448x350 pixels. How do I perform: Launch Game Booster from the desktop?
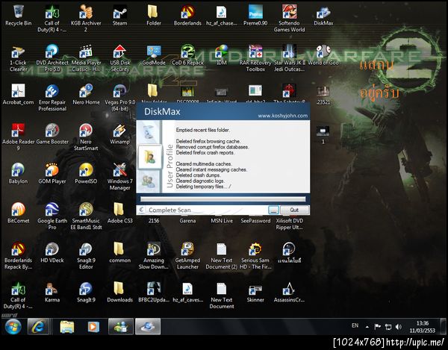[x=52, y=134]
